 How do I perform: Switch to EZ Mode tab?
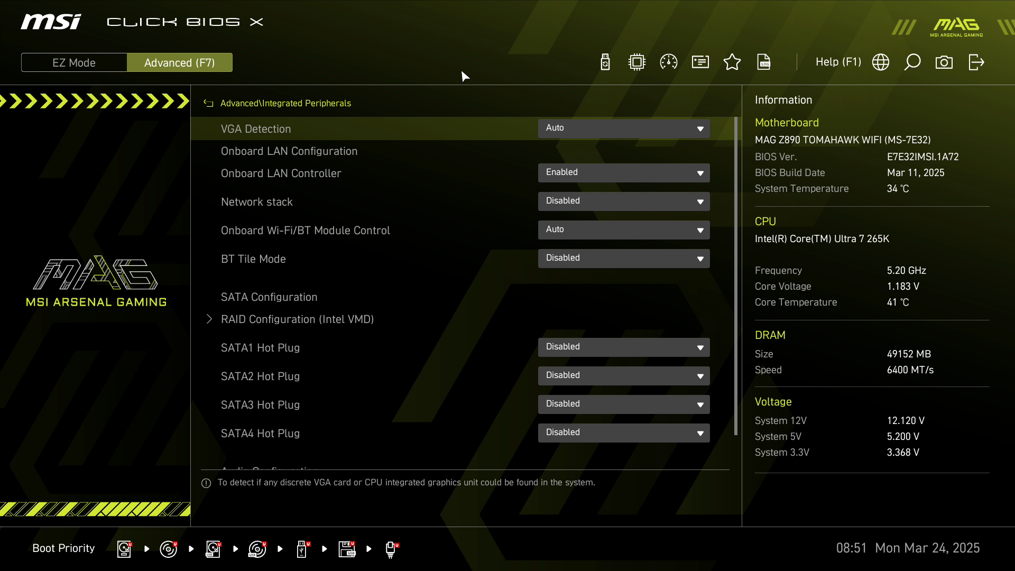pos(74,62)
